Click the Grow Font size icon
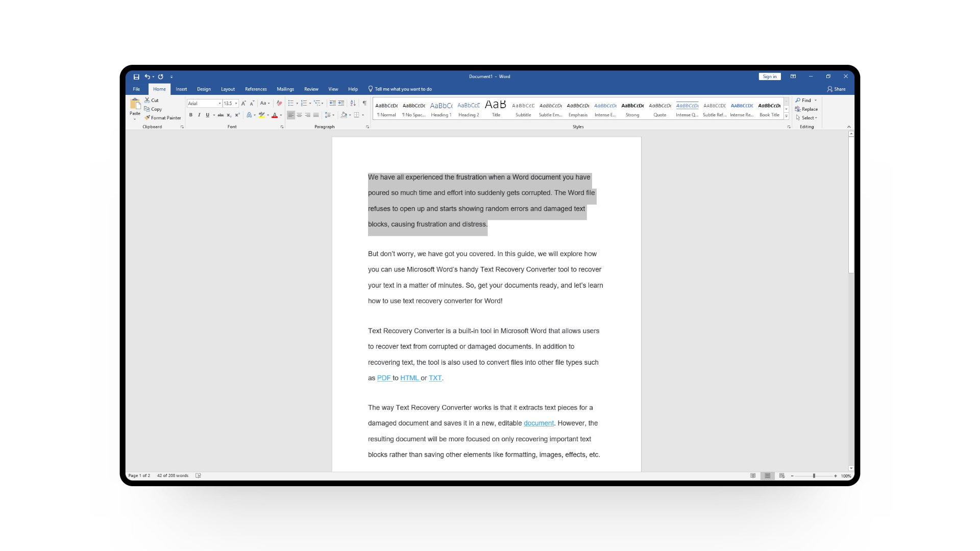The image size is (980, 551). point(243,103)
